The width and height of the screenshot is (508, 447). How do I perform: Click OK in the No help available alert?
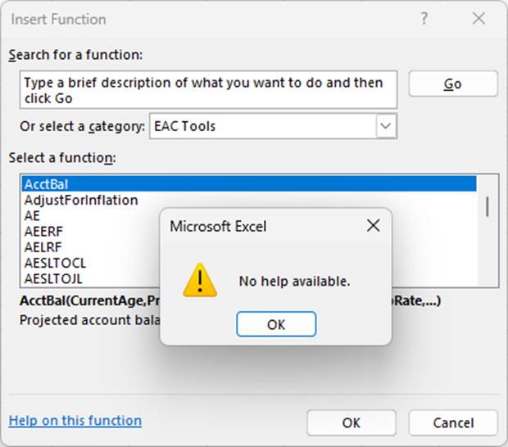tap(276, 324)
